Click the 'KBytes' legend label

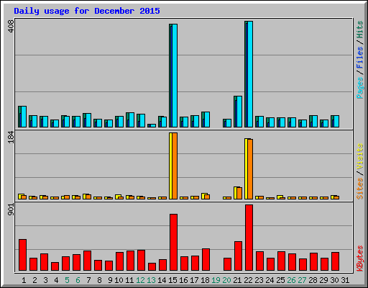(x=360, y=258)
